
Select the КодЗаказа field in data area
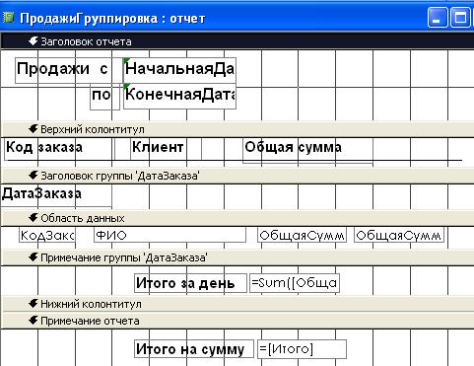pyautogui.click(x=47, y=235)
